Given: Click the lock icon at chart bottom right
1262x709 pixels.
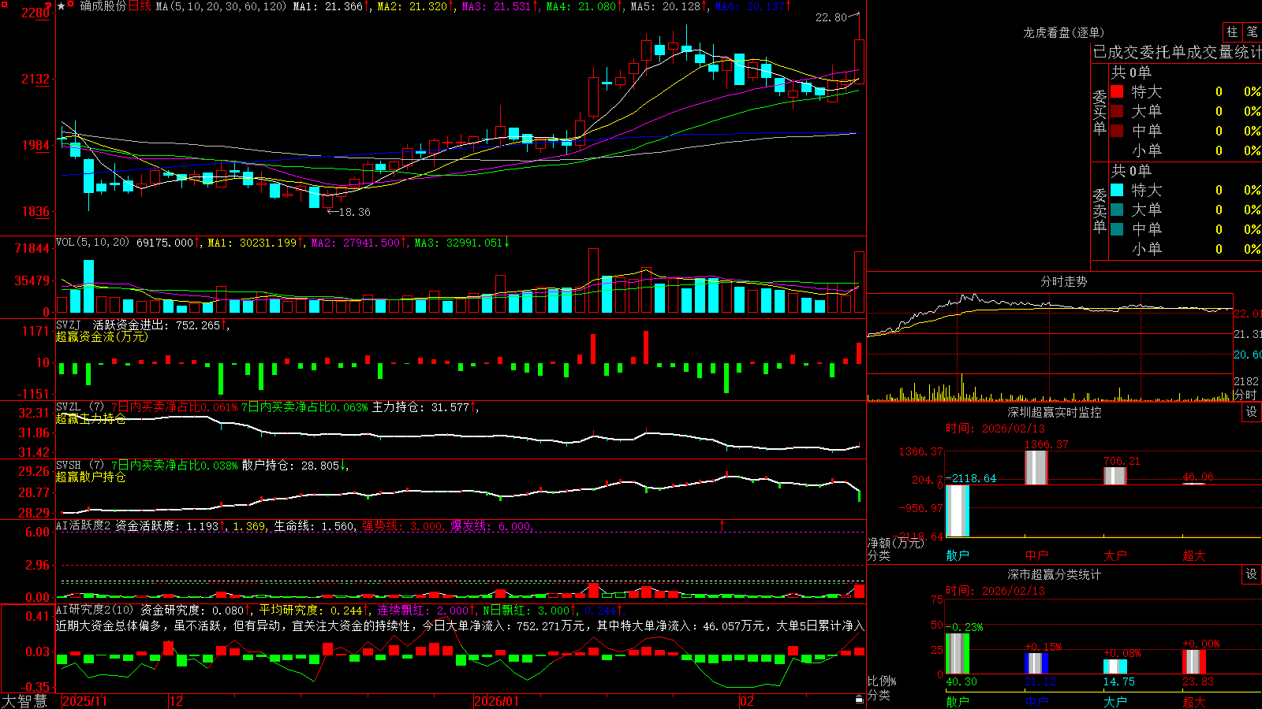Looking at the screenshot, I should (x=860, y=700).
